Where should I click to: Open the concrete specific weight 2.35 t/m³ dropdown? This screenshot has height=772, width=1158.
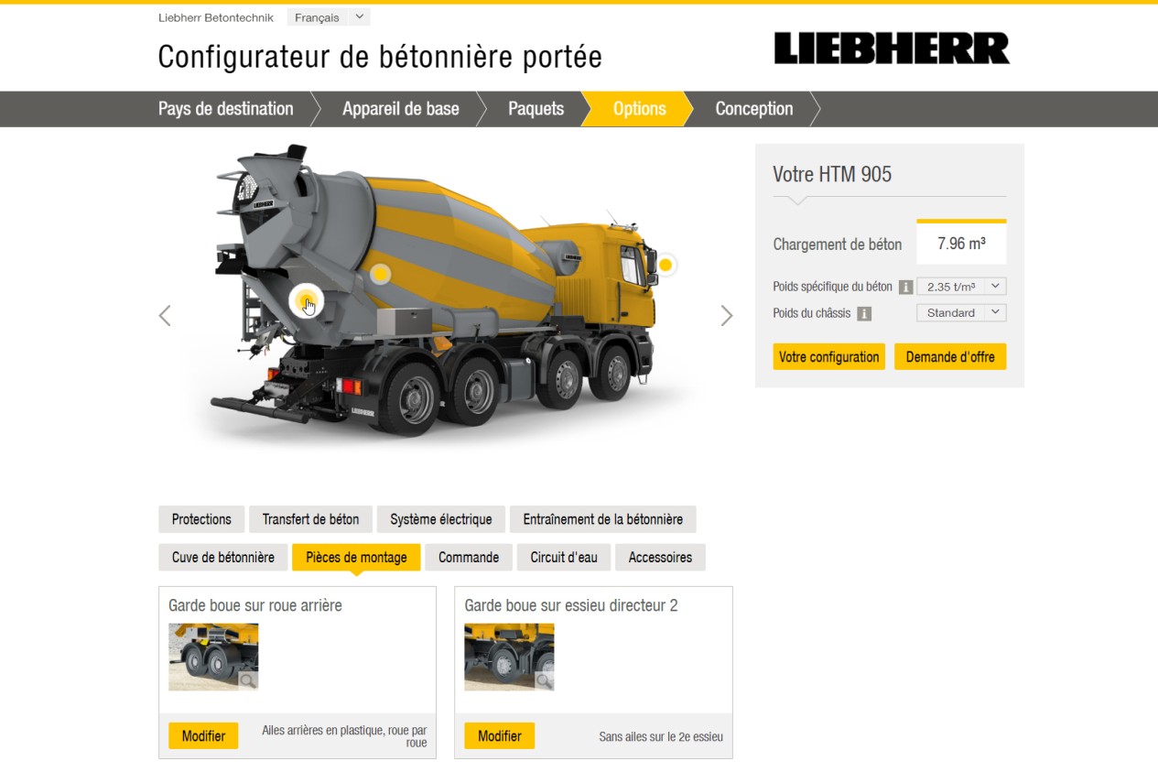point(961,287)
